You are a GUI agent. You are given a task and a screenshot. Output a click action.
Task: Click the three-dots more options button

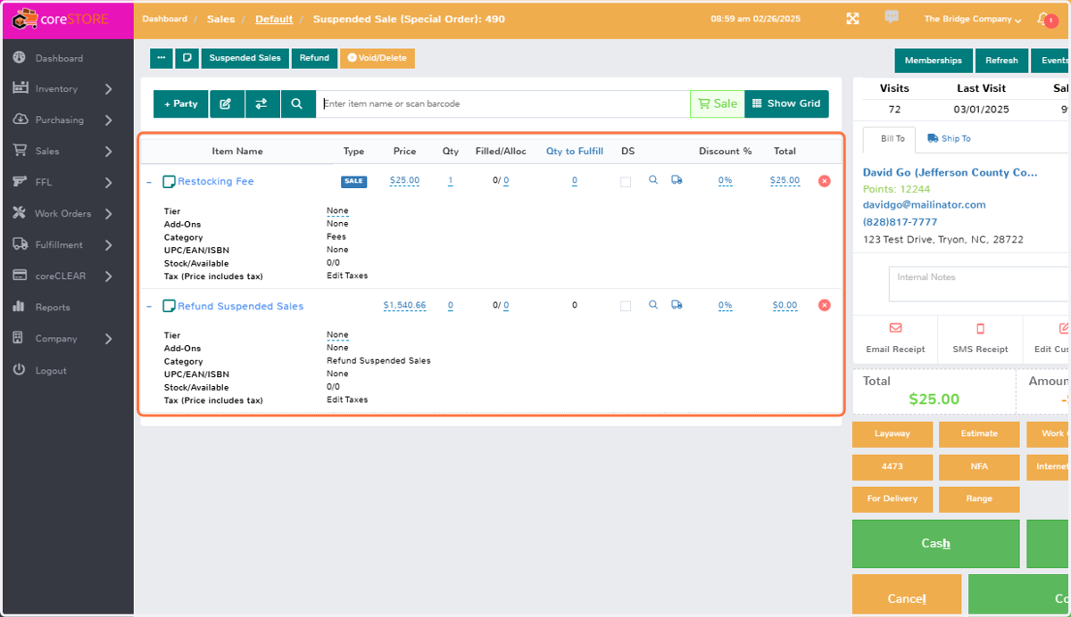(162, 58)
